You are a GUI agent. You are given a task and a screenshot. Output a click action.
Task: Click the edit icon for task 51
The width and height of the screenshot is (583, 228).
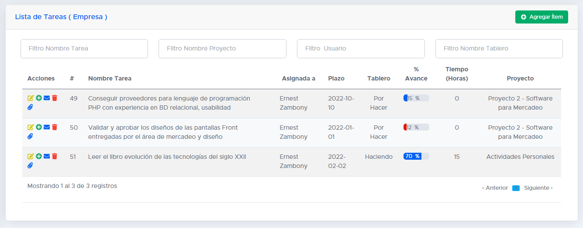(x=31, y=156)
